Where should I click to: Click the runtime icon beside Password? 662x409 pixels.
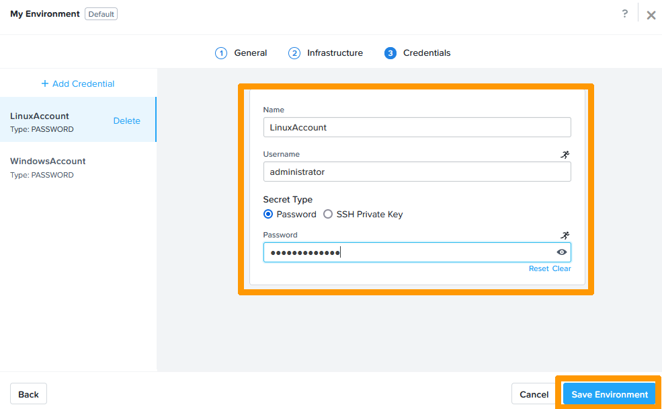(565, 235)
